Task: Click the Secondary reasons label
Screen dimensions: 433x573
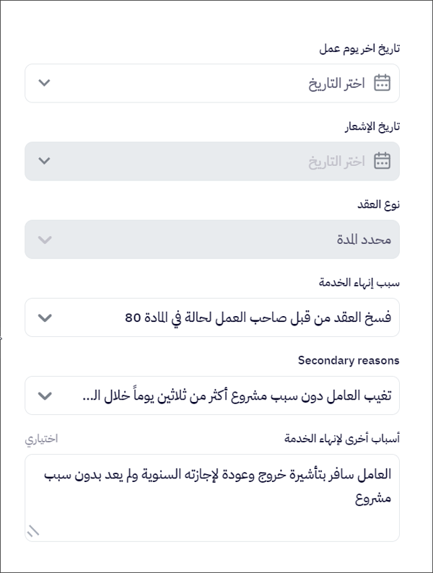Action: (x=349, y=360)
